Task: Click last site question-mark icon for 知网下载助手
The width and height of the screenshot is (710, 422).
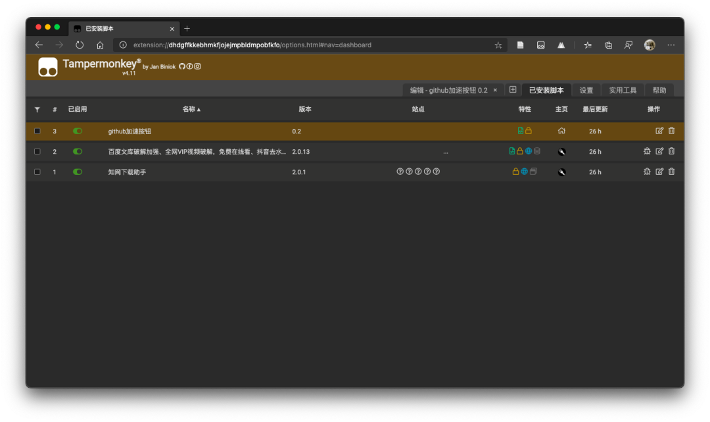Action: pyautogui.click(x=436, y=172)
